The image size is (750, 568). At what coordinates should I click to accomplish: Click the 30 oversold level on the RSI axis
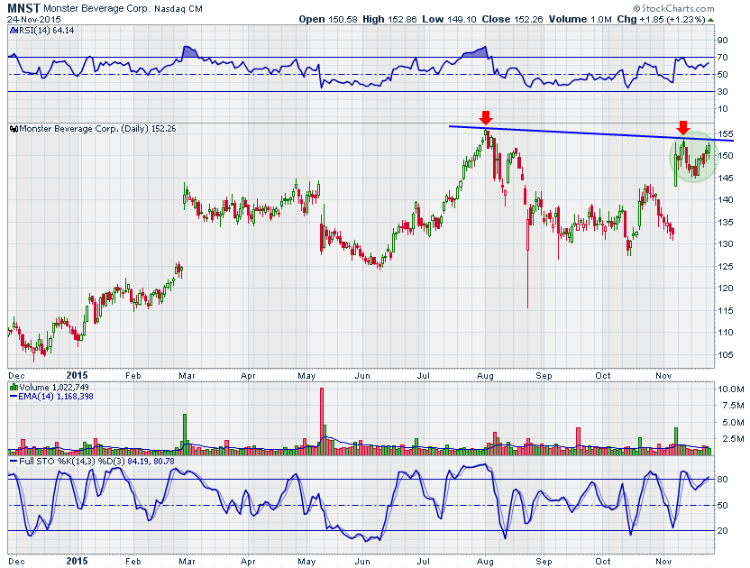tap(722, 91)
